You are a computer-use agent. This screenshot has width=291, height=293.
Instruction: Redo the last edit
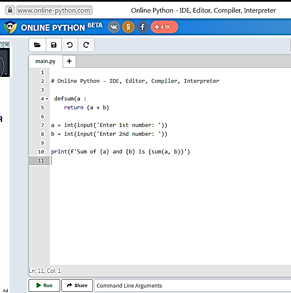coord(86,45)
